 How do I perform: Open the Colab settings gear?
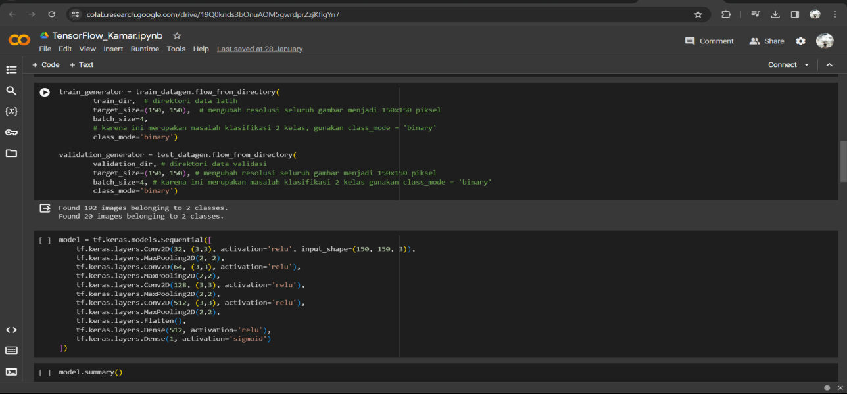(x=800, y=41)
